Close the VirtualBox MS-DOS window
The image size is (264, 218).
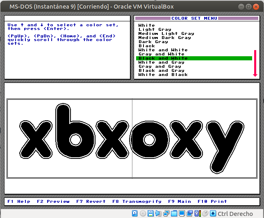256,7
